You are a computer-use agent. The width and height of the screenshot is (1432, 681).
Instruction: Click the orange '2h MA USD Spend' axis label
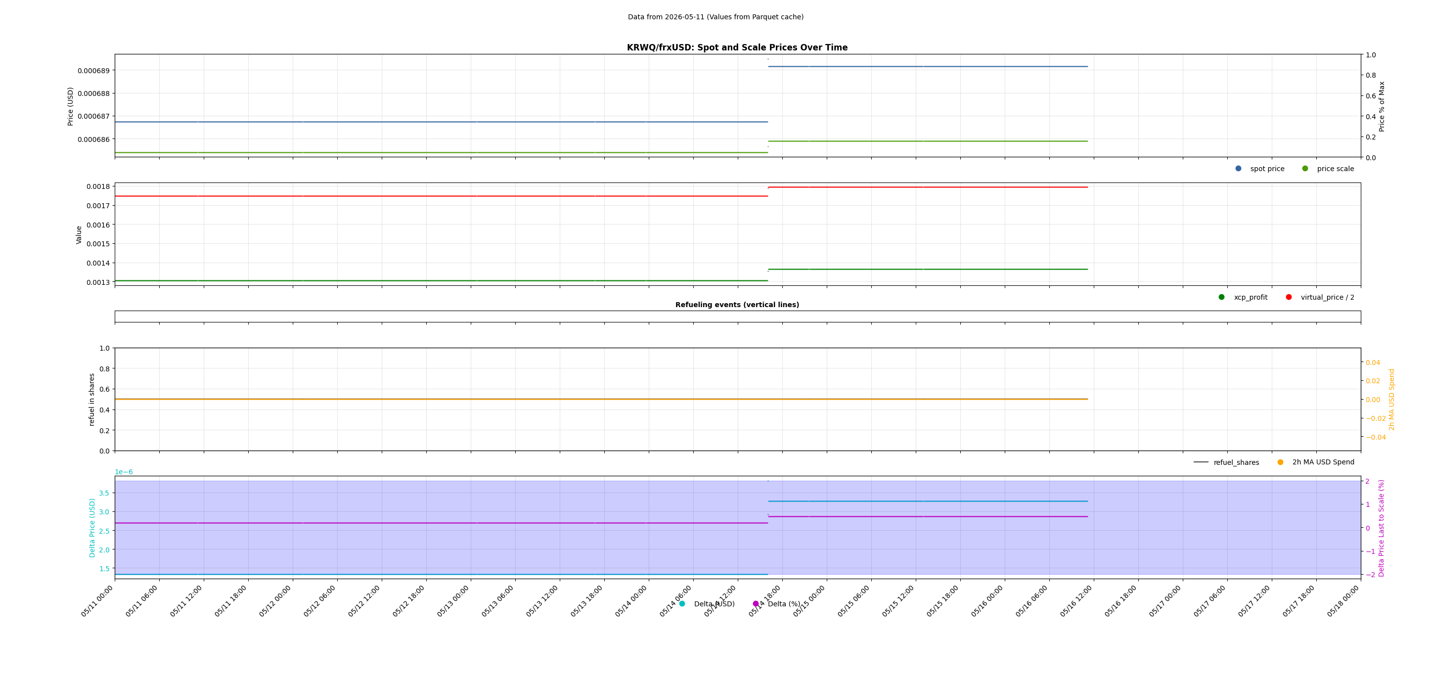coord(1392,400)
